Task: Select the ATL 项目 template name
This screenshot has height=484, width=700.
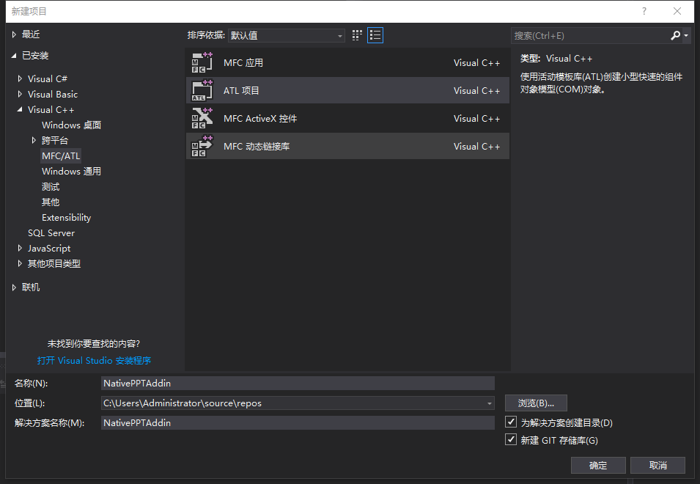Action: 241,90
